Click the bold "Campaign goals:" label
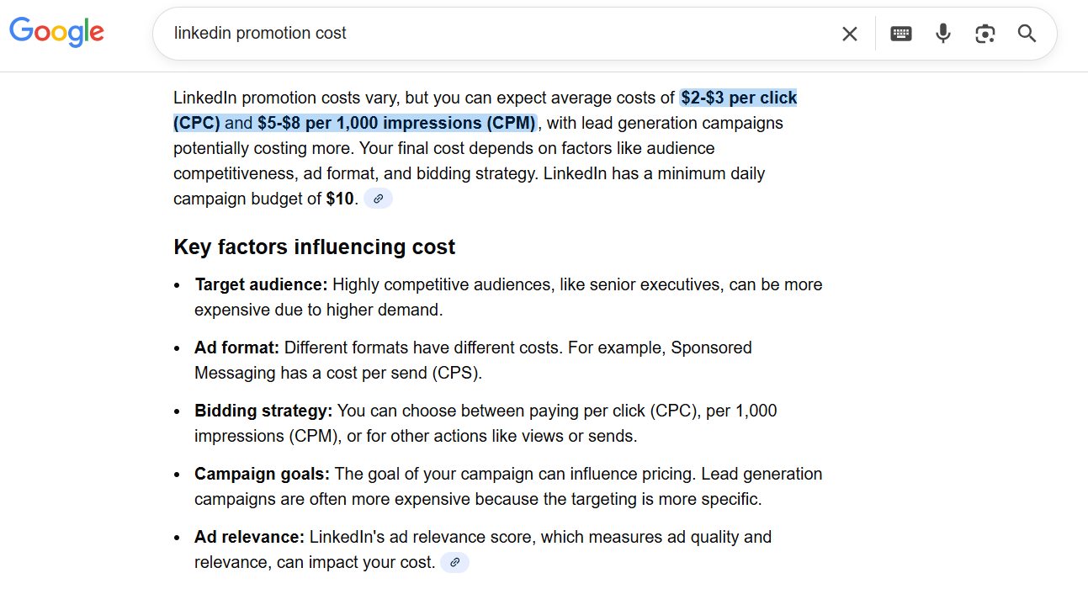The width and height of the screenshot is (1088, 589). click(262, 474)
